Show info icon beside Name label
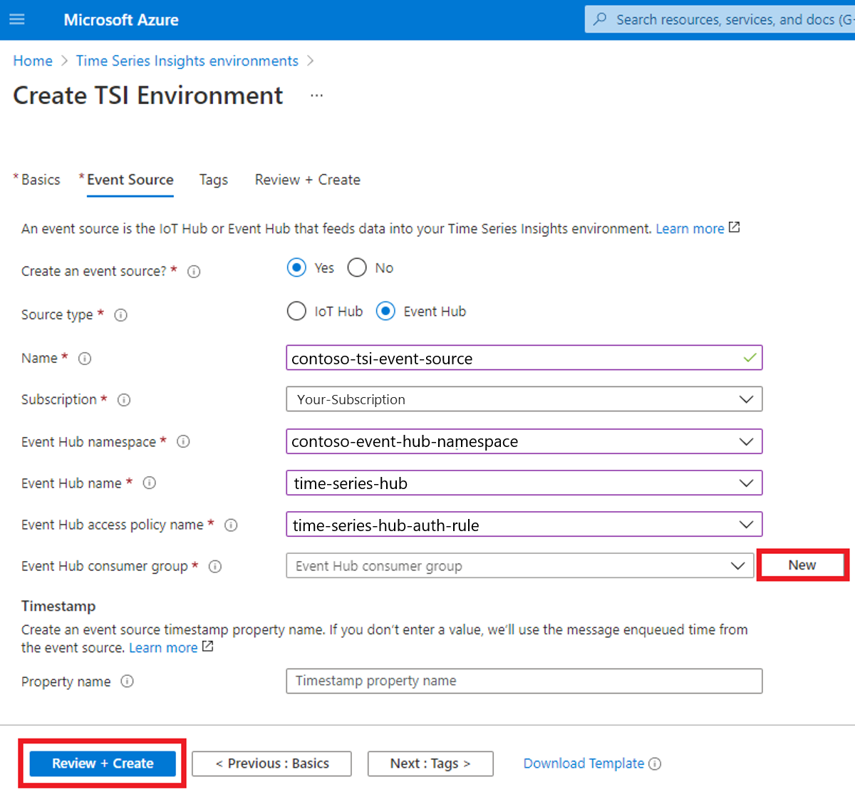 85,359
